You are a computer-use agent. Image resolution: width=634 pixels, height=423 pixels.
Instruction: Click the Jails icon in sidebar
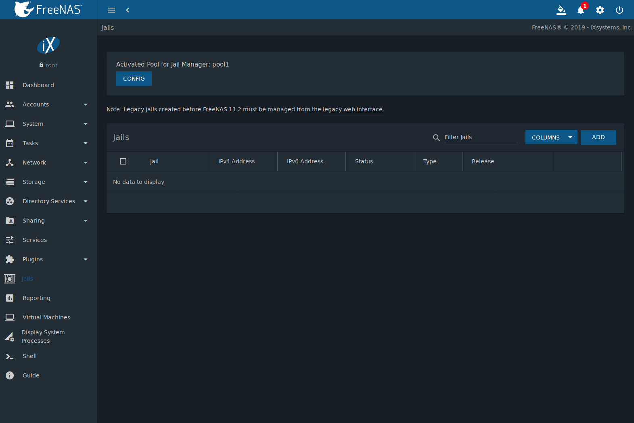point(10,279)
